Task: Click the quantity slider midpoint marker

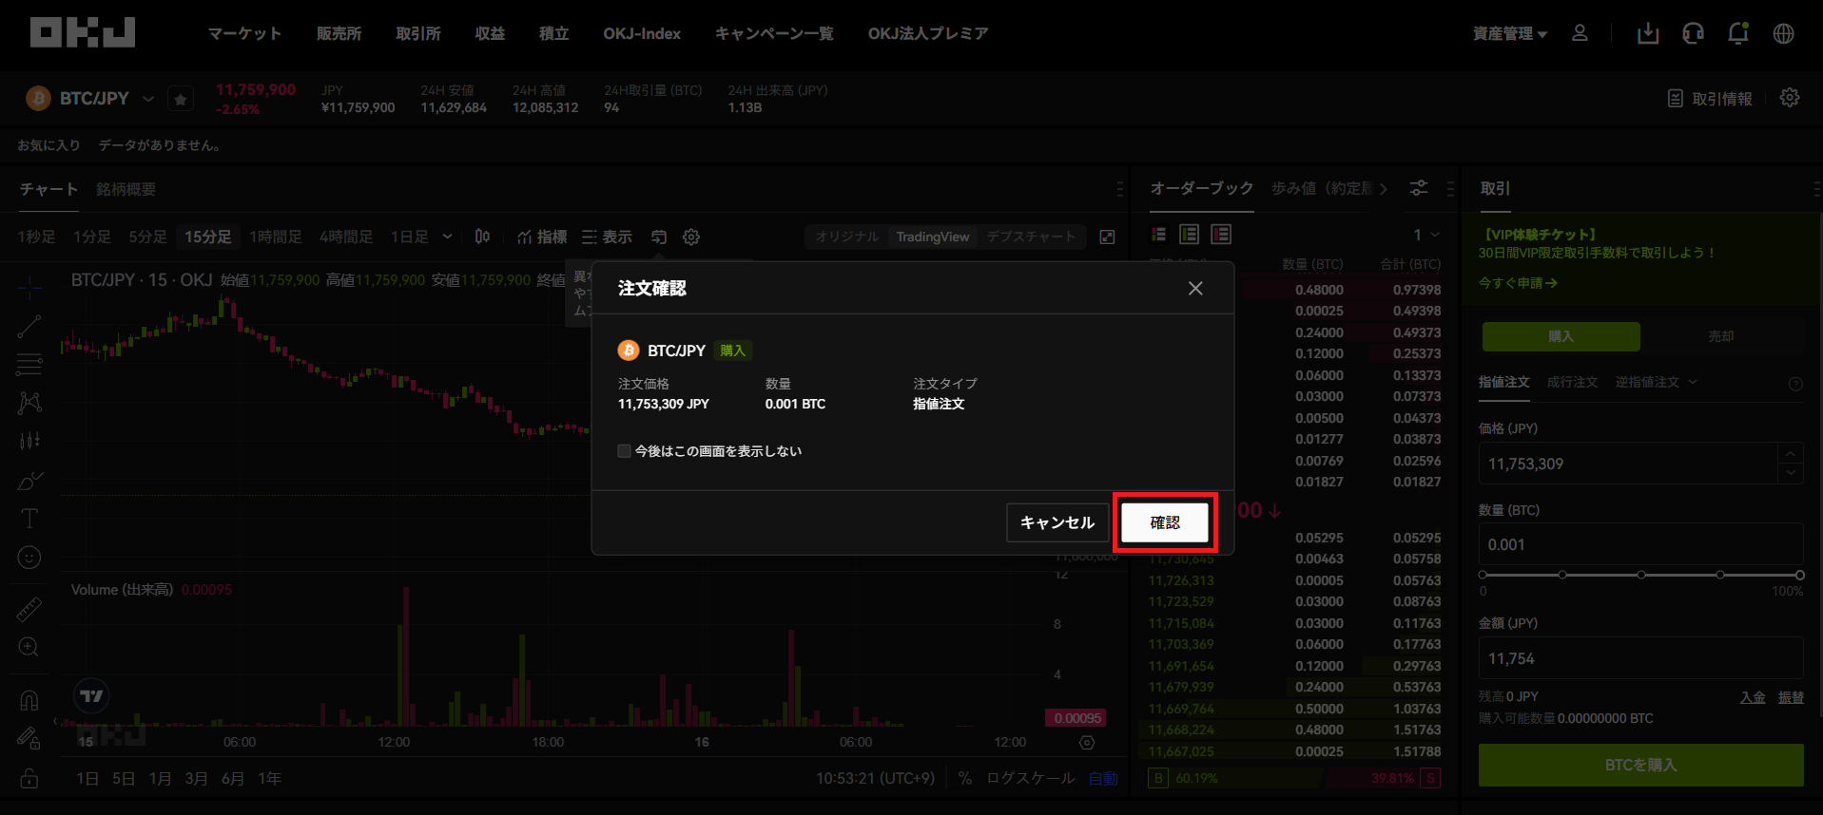Action: point(1641,575)
